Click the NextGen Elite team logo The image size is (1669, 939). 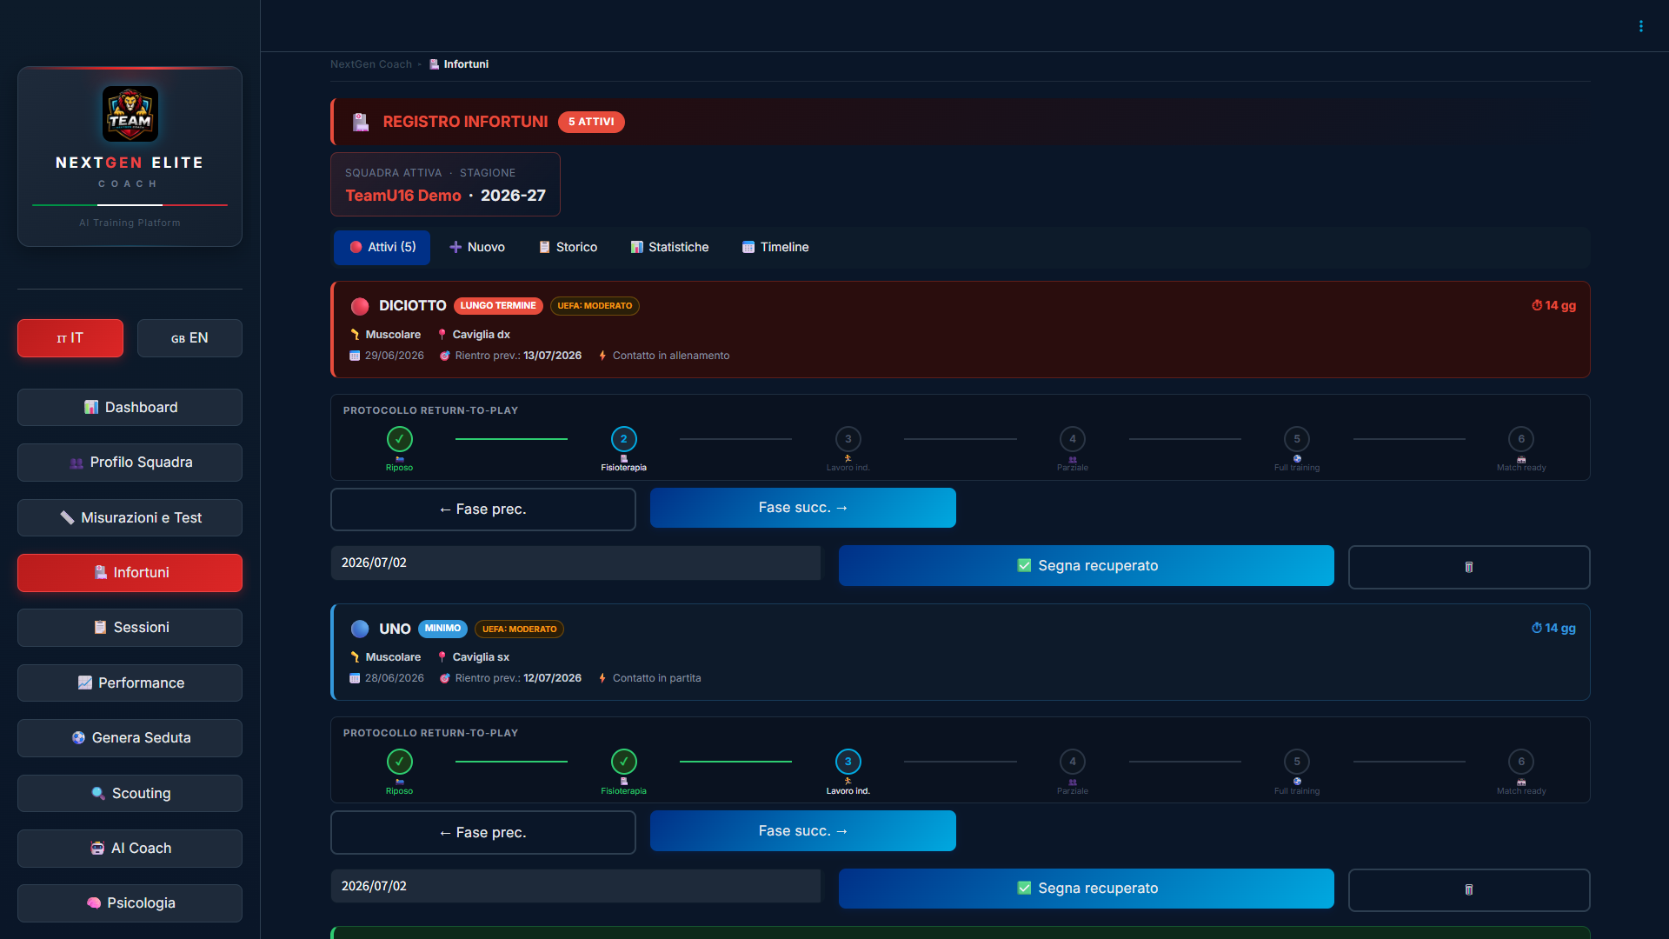click(130, 114)
